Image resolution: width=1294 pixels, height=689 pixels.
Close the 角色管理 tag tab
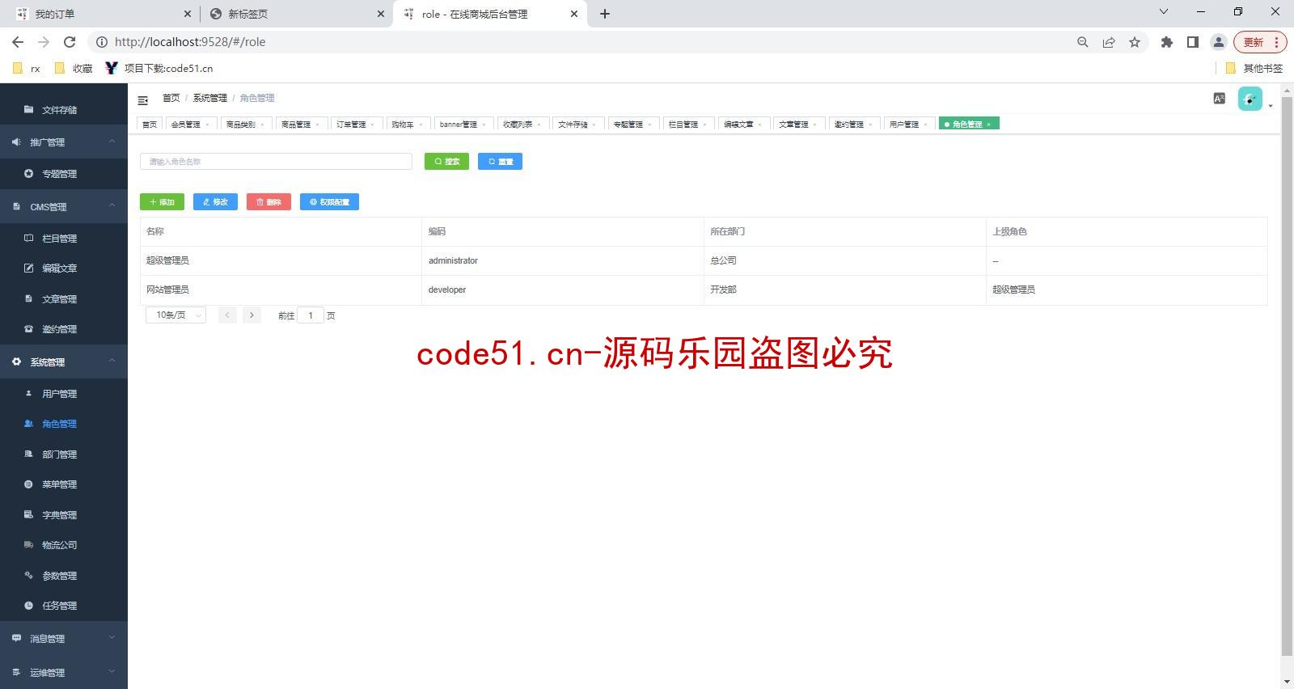pyautogui.click(x=988, y=125)
